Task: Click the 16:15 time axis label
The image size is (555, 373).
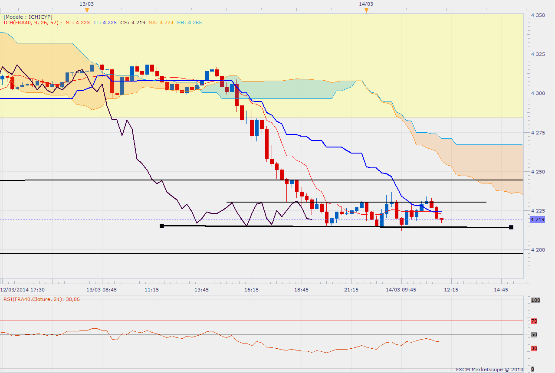Action: coord(252,289)
